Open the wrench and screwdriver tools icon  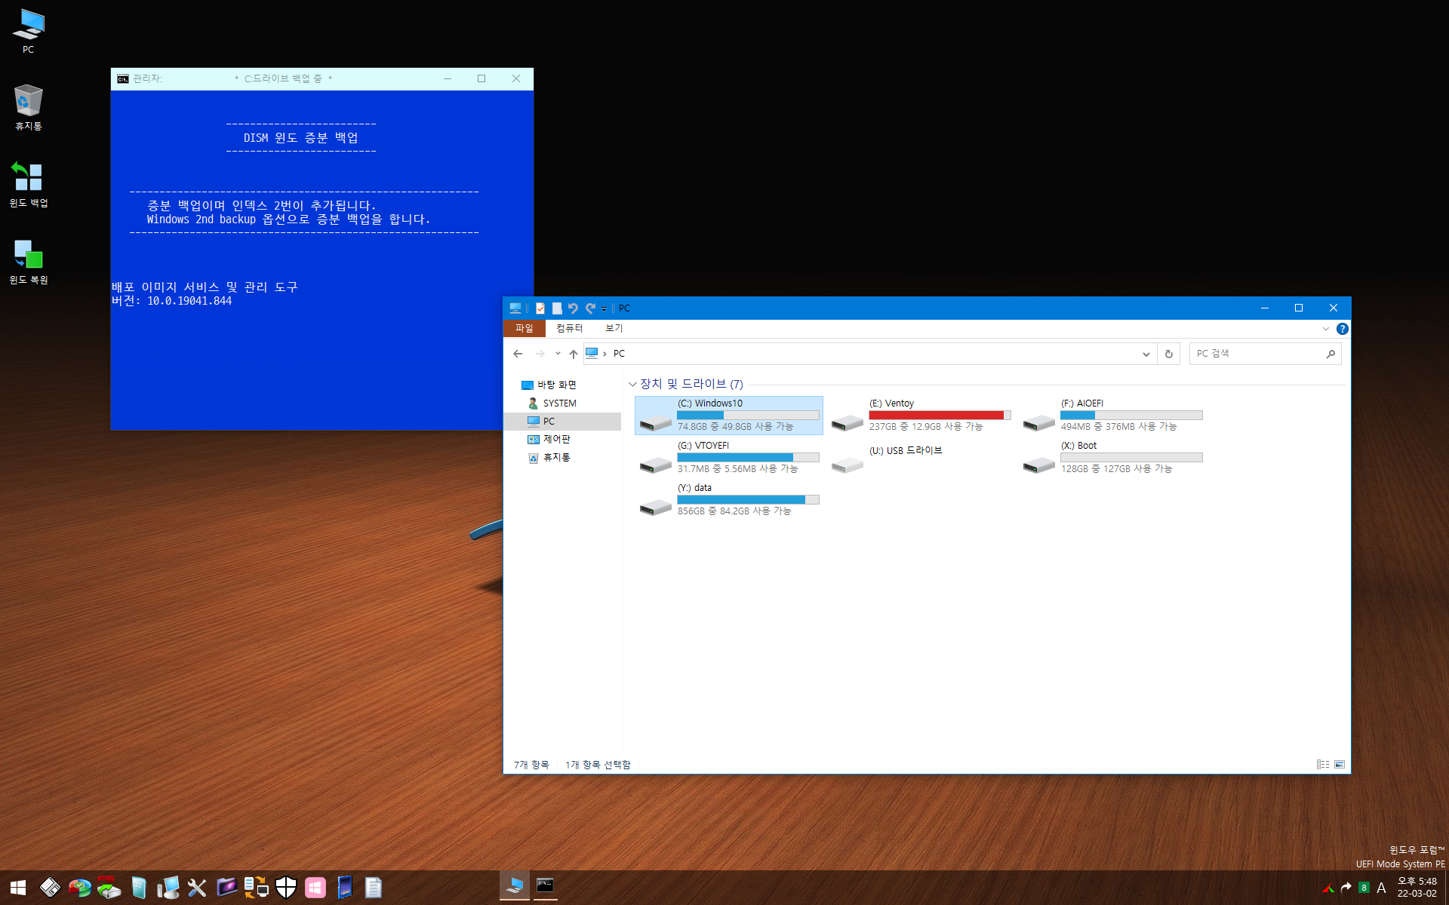click(197, 888)
